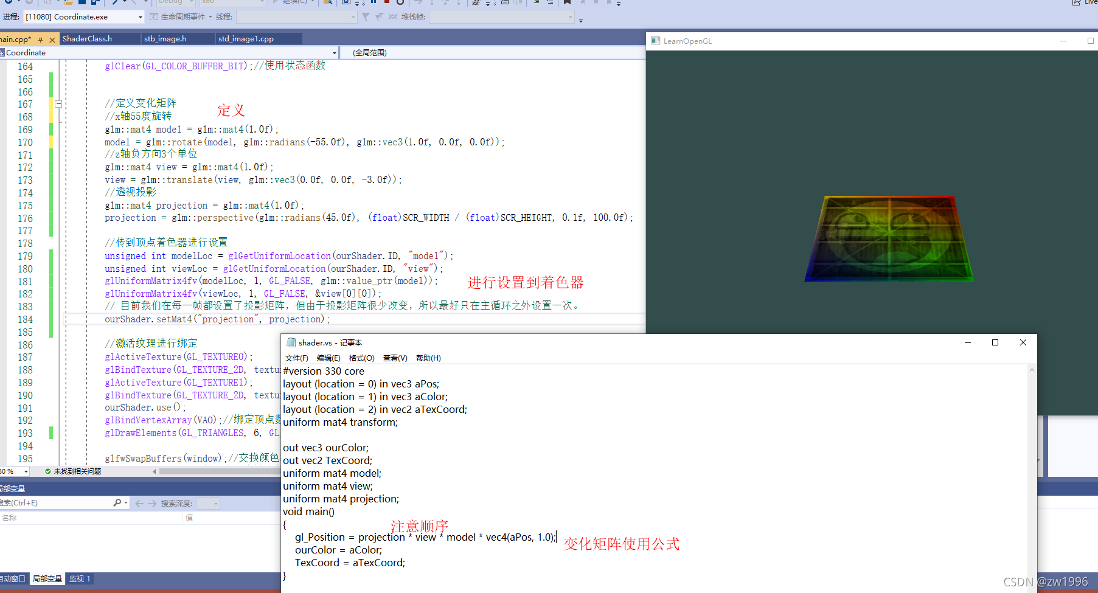
Task: Open Notepad's 格式(O) menu
Action: (x=361, y=358)
